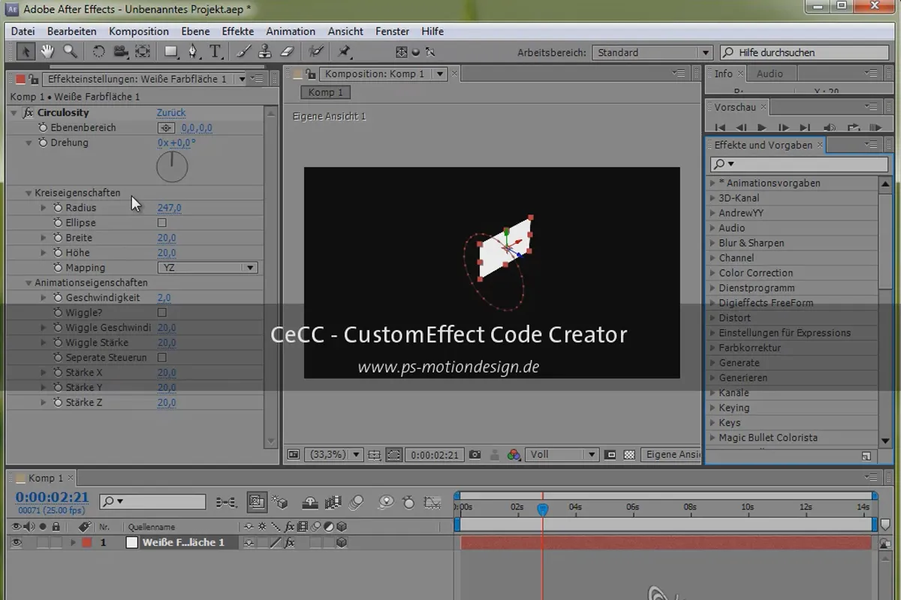Screen dimensions: 901x600
Task: Open composition mini-flowchart icon in timeline
Action: tap(226, 502)
